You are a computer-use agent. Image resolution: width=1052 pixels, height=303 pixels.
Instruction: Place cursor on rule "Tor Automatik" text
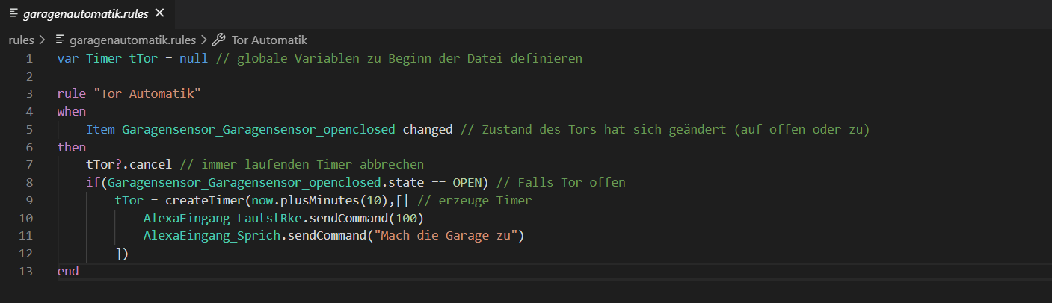pyautogui.click(x=129, y=93)
